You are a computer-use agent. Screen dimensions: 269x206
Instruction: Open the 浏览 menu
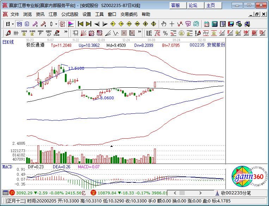(27, 14)
